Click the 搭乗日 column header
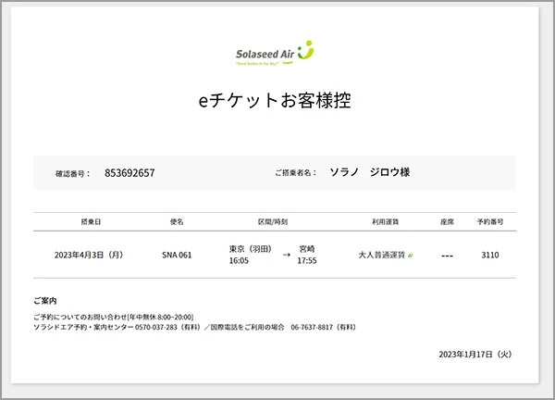This screenshot has height=400, width=555. click(x=91, y=222)
